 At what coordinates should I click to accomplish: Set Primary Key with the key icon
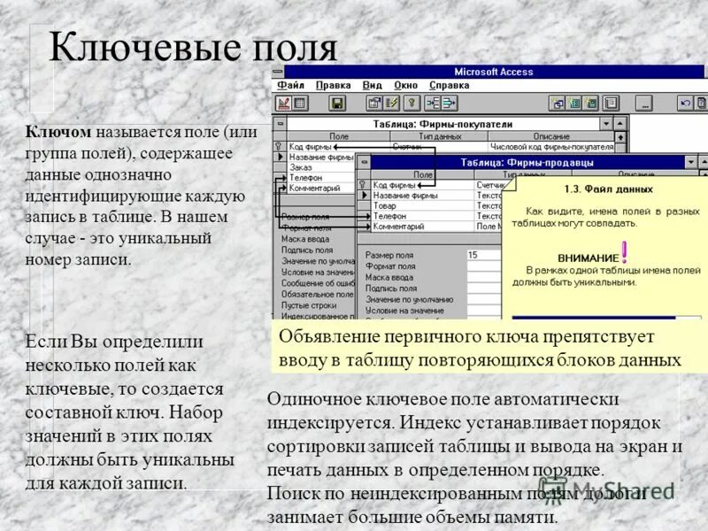click(412, 104)
